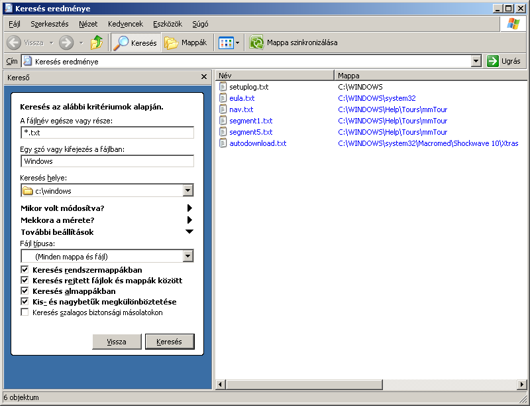Screen dimensions: 530x406
Task: Click the segment5.txt file name
Action: (251, 132)
